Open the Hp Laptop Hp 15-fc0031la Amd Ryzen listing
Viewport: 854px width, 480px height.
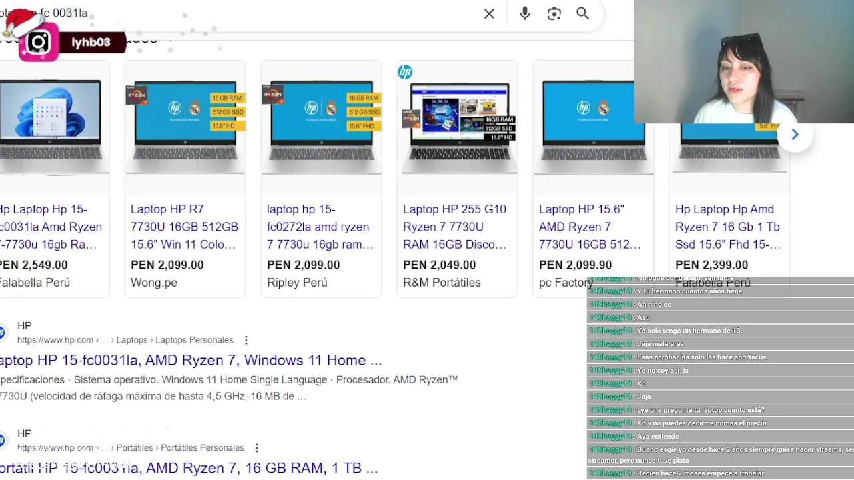pos(51,227)
